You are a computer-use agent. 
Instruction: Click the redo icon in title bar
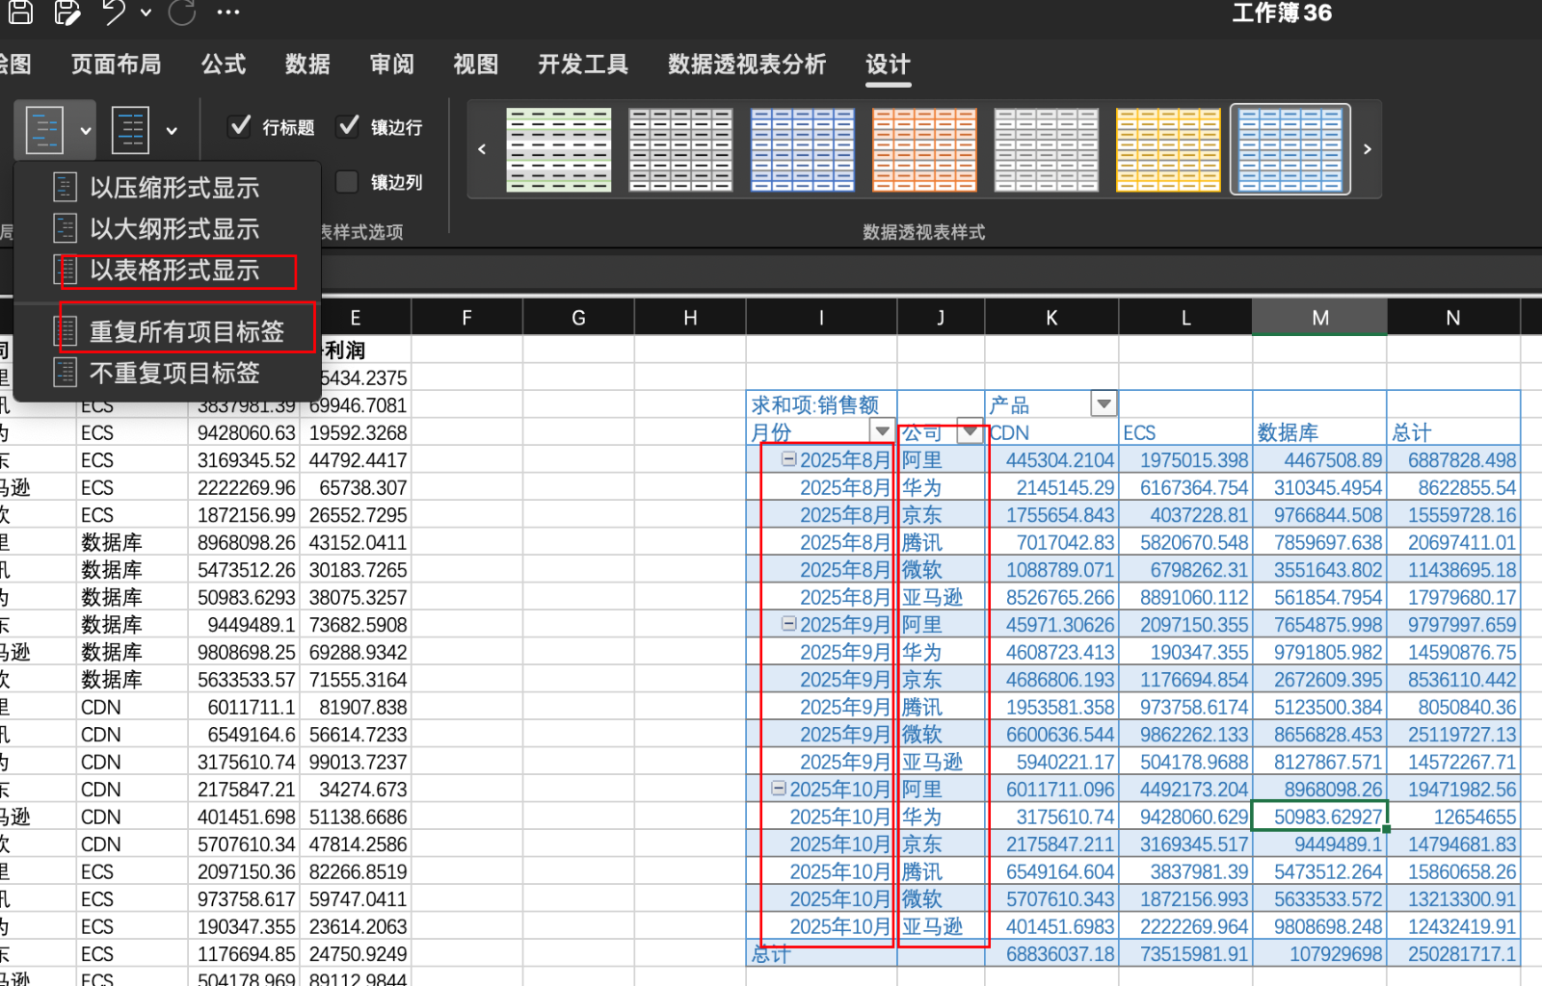tap(181, 13)
